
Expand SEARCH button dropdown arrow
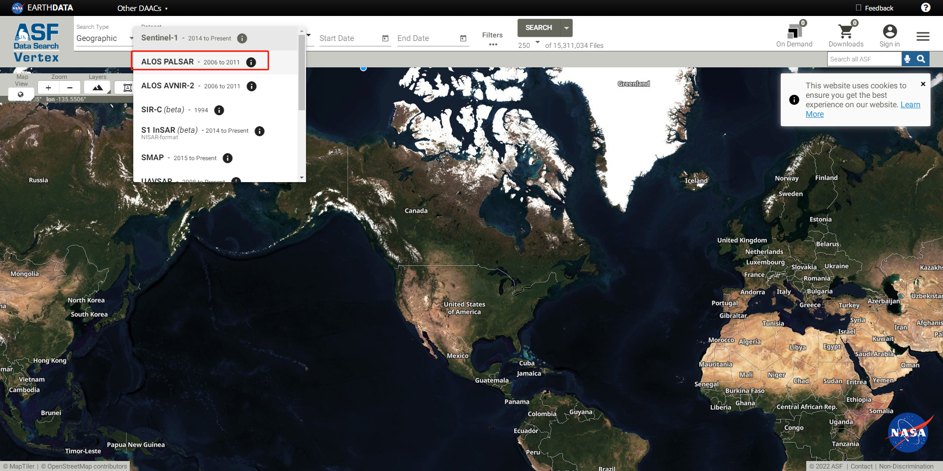tap(567, 28)
